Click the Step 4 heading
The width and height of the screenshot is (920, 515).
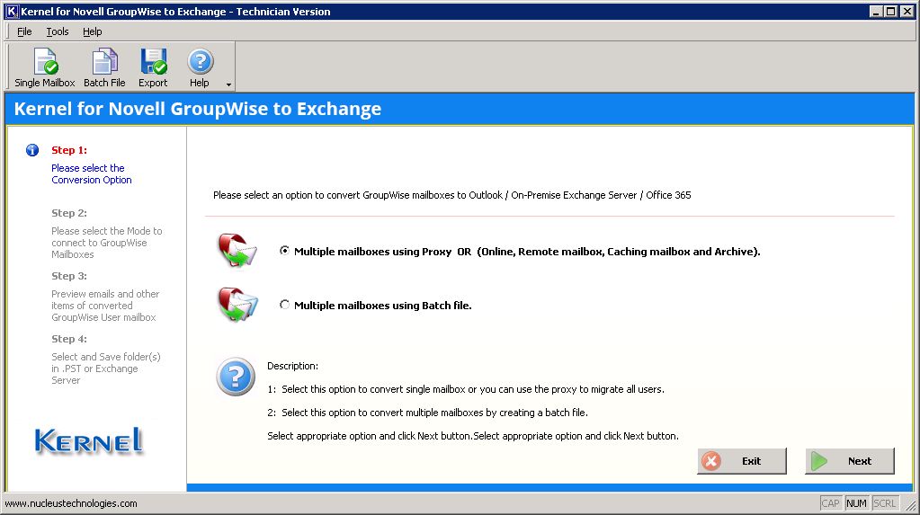[x=69, y=339]
